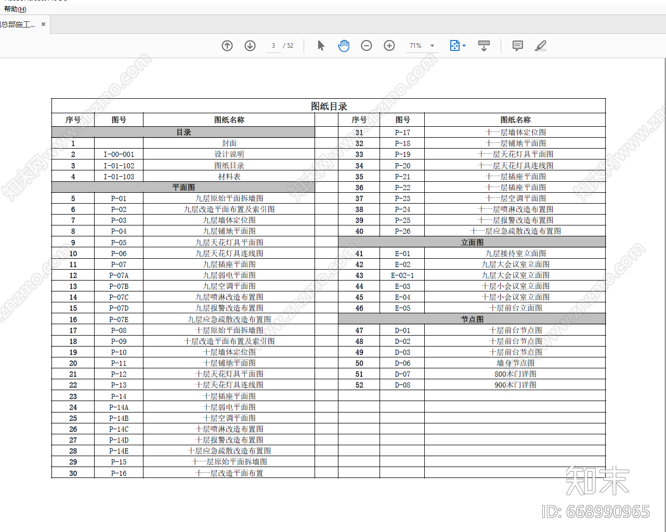The width and height of the screenshot is (666, 532).
Task: Click 九层弱电平面图 cell
Action: (x=229, y=275)
